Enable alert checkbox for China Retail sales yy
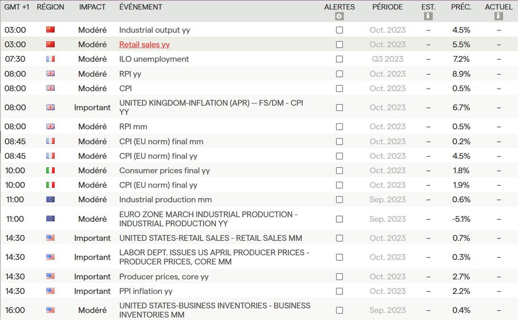Image resolution: width=518 pixels, height=320 pixels. (339, 44)
